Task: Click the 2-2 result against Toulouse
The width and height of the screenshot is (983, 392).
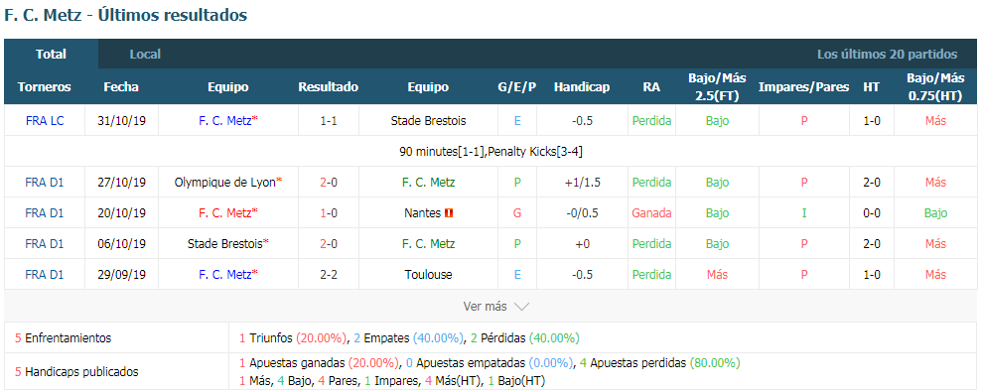Action: (x=329, y=274)
